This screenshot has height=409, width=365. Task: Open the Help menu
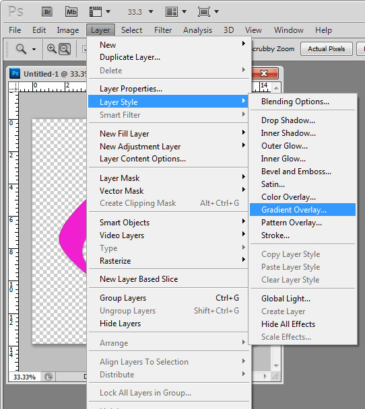[x=323, y=30]
